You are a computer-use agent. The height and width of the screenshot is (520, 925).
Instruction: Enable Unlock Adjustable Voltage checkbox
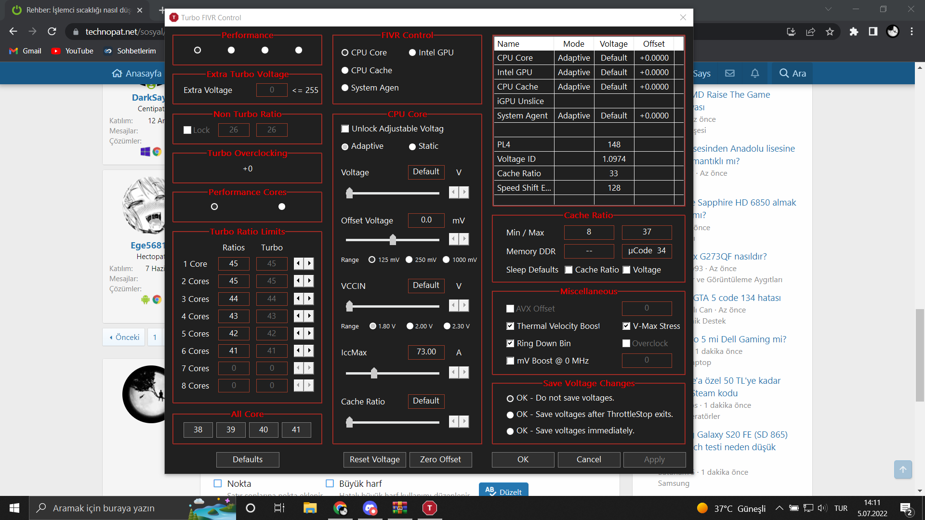click(x=345, y=129)
